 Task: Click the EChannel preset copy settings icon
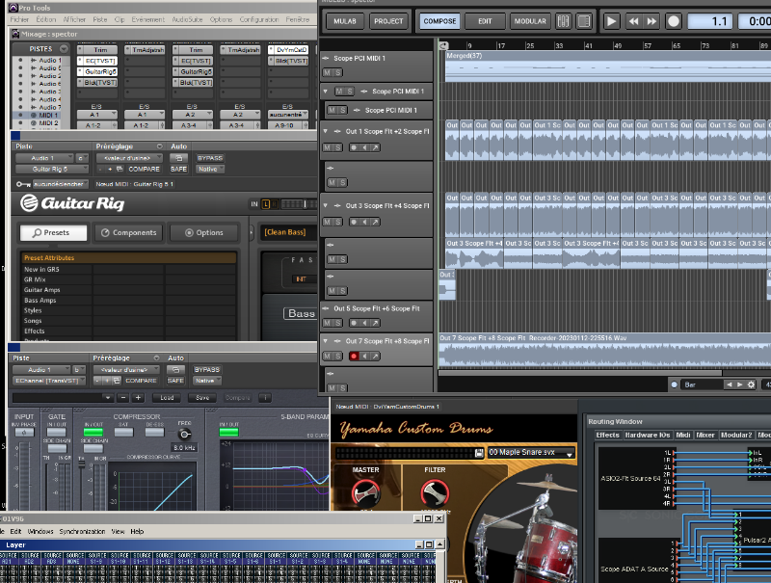(117, 381)
